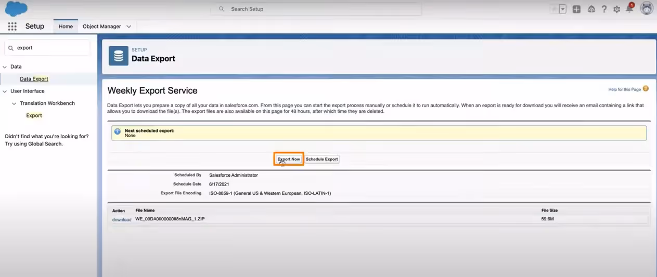Collapse the Translation Workbench node
Image resolution: width=657 pixels, height=277 pixels.
15,103
